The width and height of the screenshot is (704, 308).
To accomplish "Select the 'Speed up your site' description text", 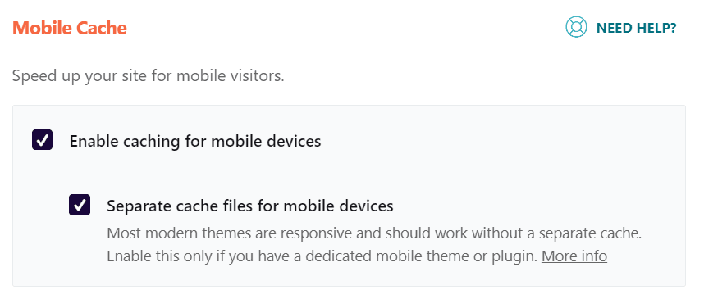I will (149, 75).
